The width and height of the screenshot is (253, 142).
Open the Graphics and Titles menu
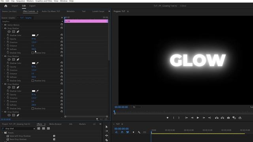coord(44,1)
